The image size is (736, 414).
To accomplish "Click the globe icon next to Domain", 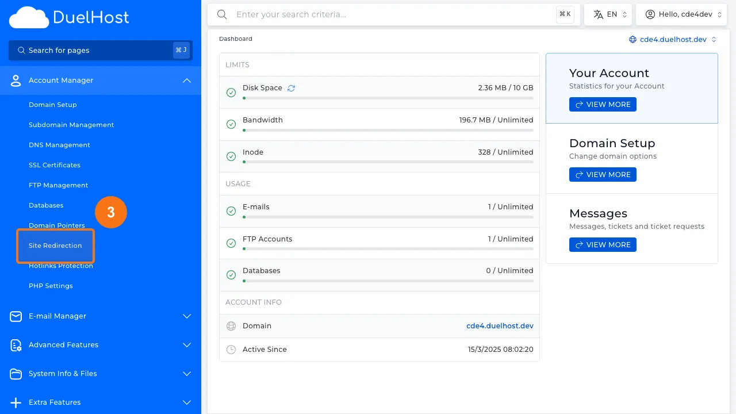I will pos(231,325).
